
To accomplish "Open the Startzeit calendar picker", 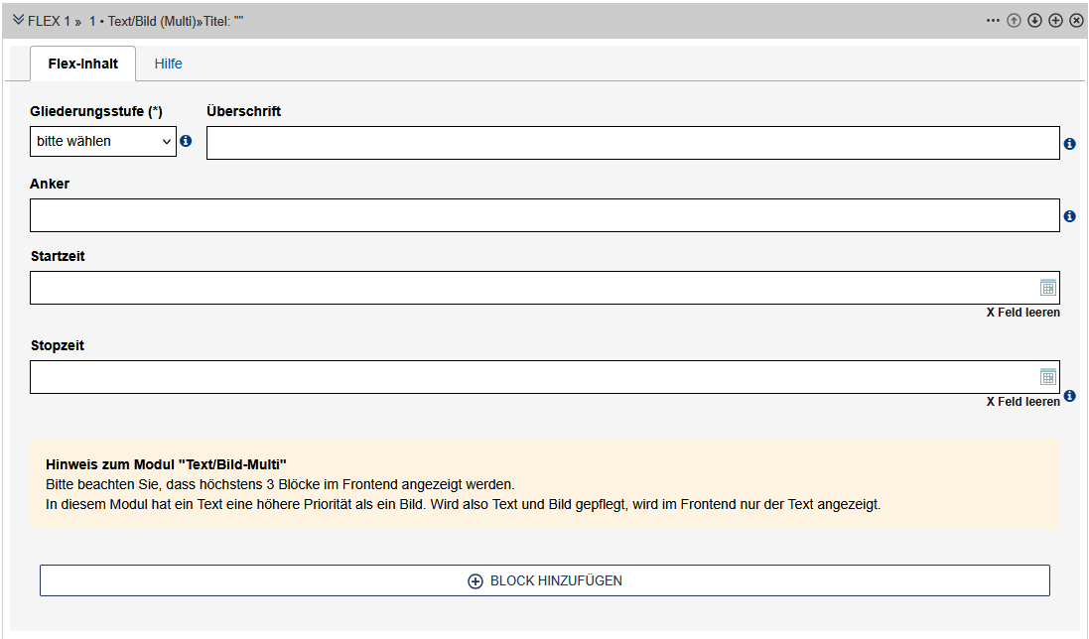I will 1047,288.
